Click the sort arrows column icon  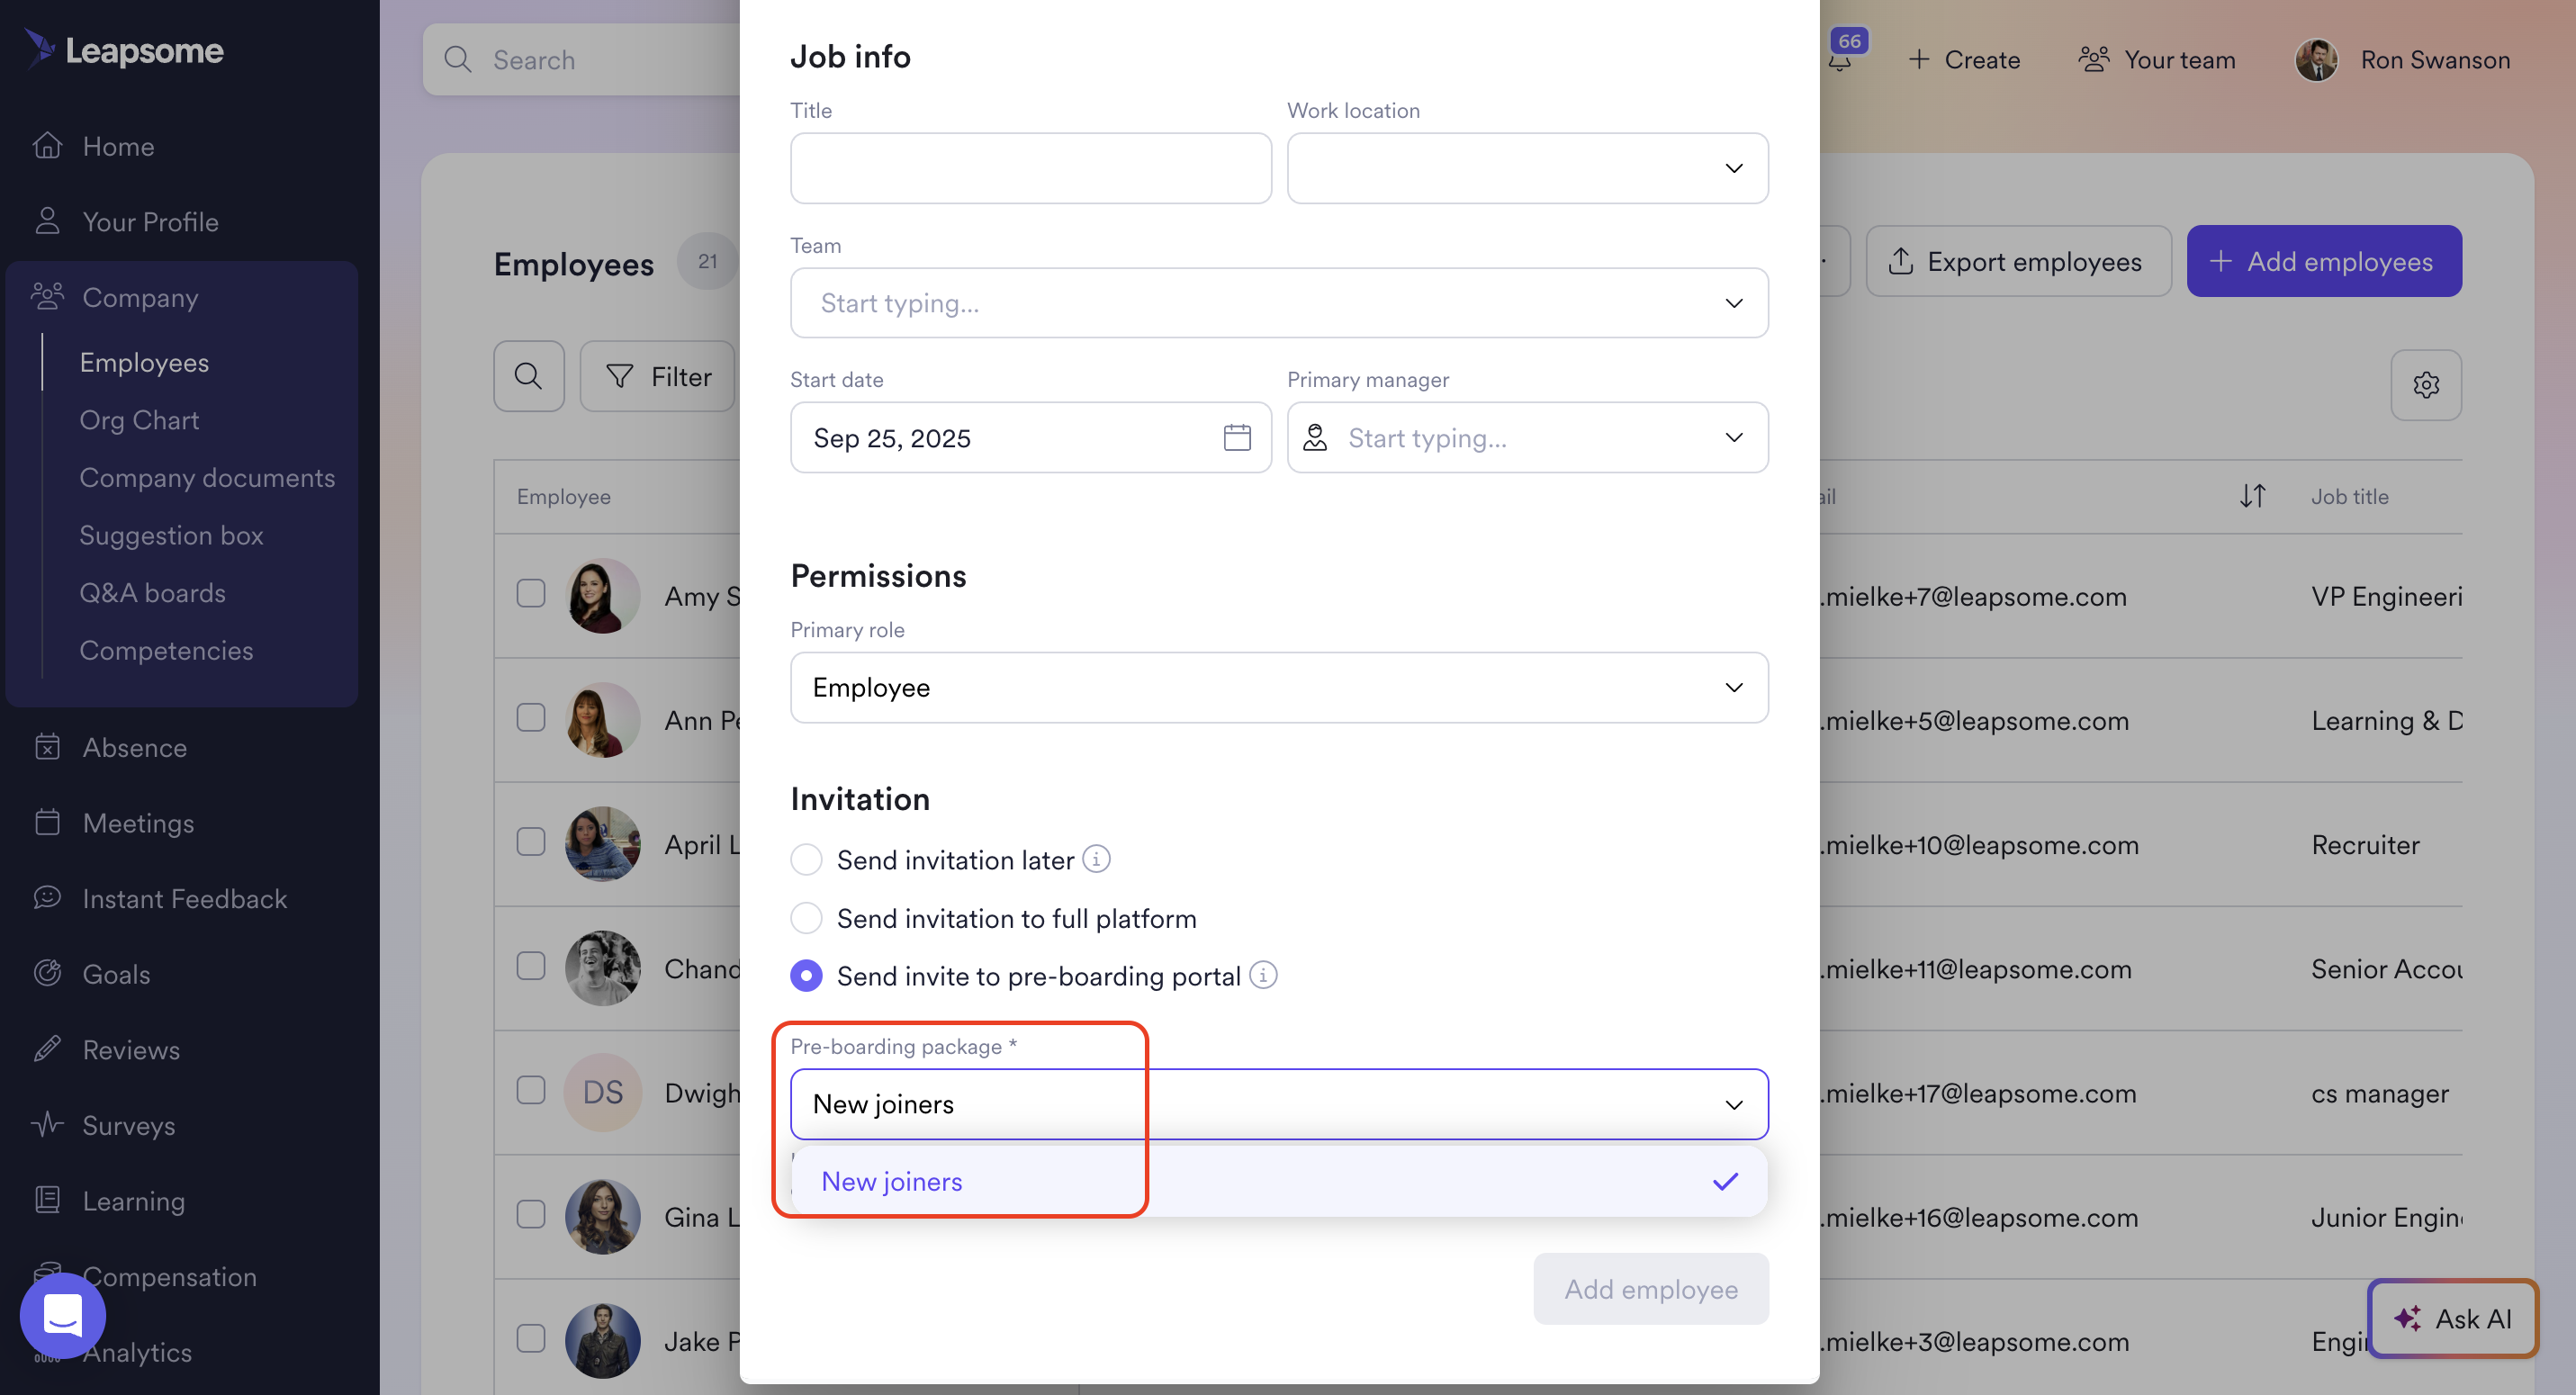click(x=2252, y=496)
